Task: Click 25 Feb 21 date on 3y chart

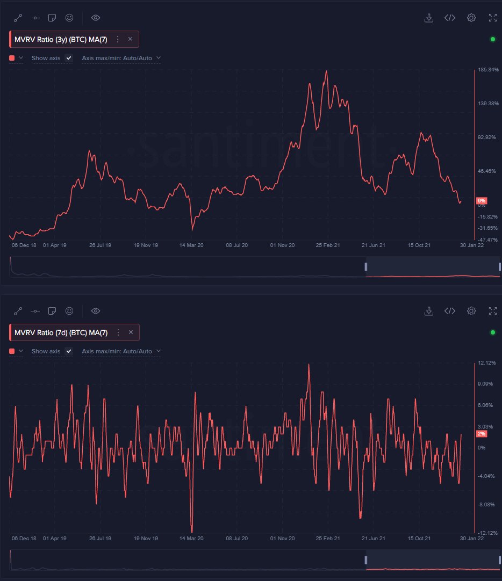Action: click(x=328, y=245)
